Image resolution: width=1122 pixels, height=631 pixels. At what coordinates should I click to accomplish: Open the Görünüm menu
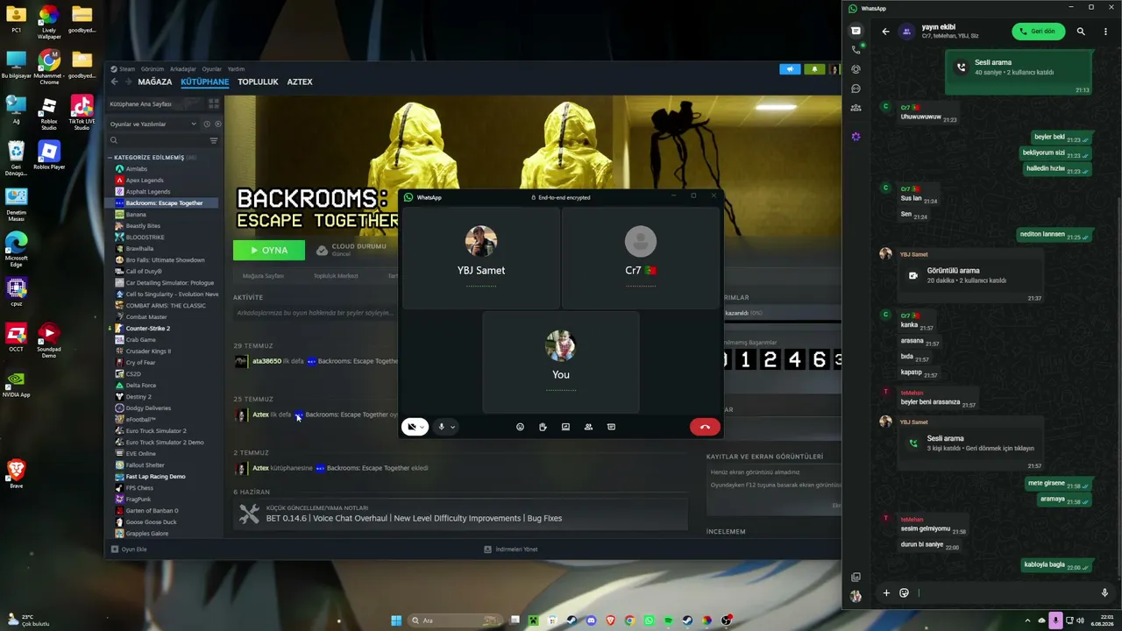point(153,68)
